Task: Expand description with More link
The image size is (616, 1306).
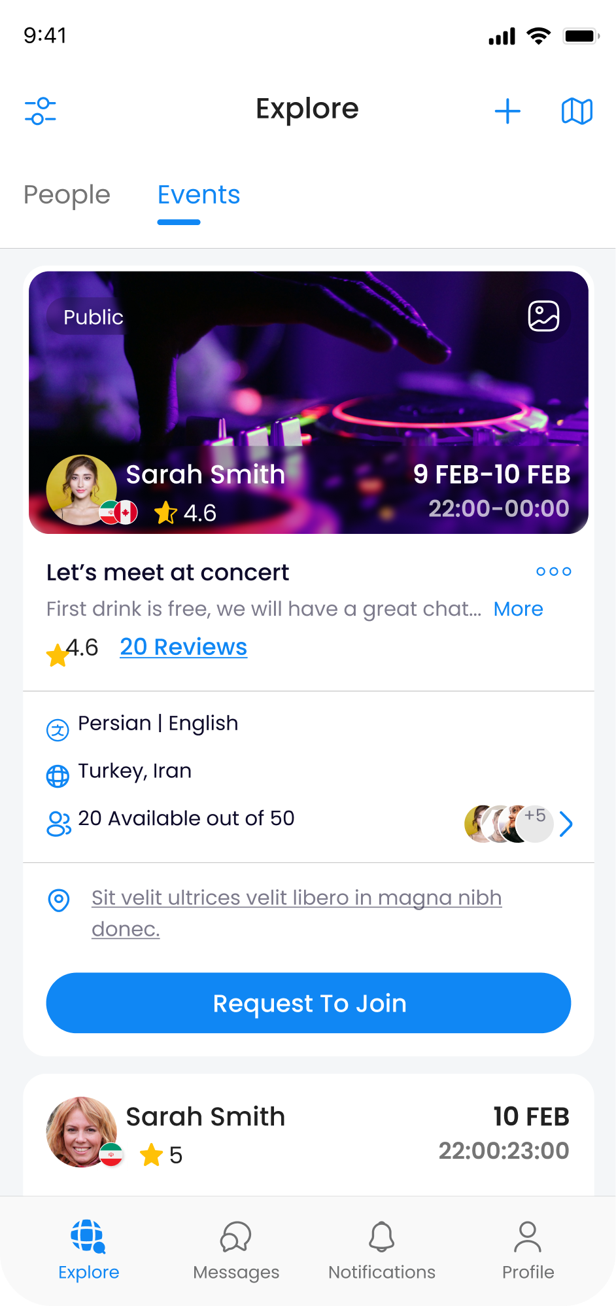Action: pos(518,609)
